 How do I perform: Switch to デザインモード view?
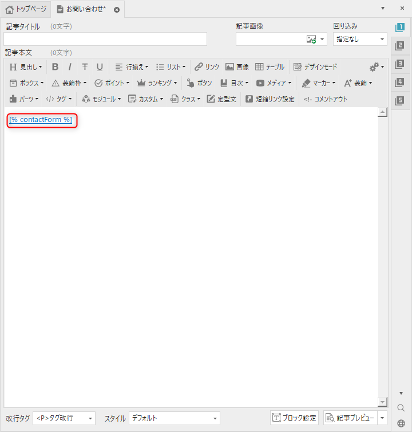315,67
